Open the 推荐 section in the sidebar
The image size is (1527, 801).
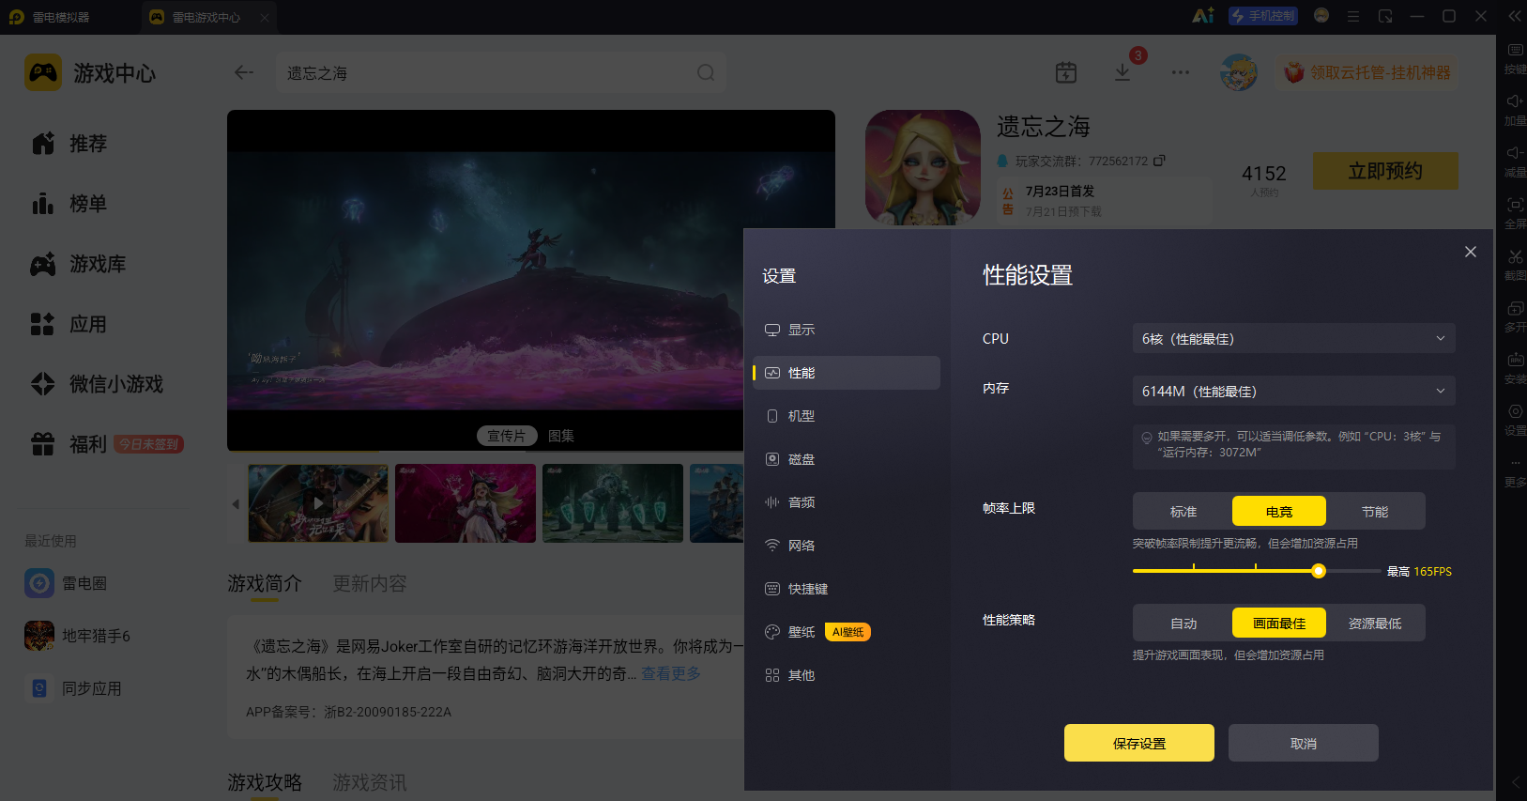pyautogui.click(x=69, y=144)
